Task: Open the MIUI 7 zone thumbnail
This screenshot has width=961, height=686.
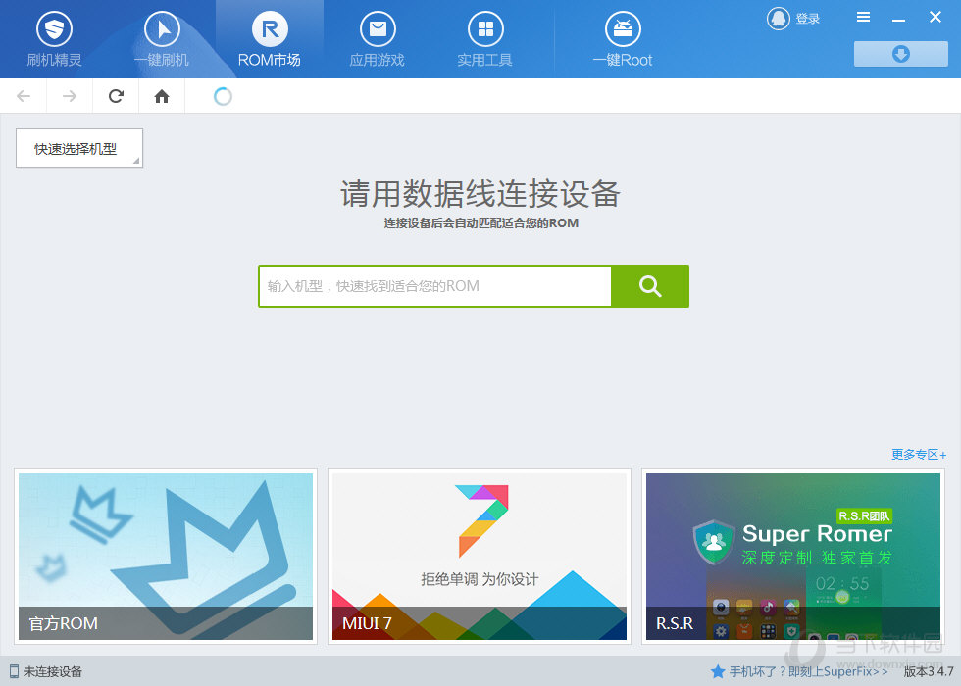Action: tap(480, 557)
